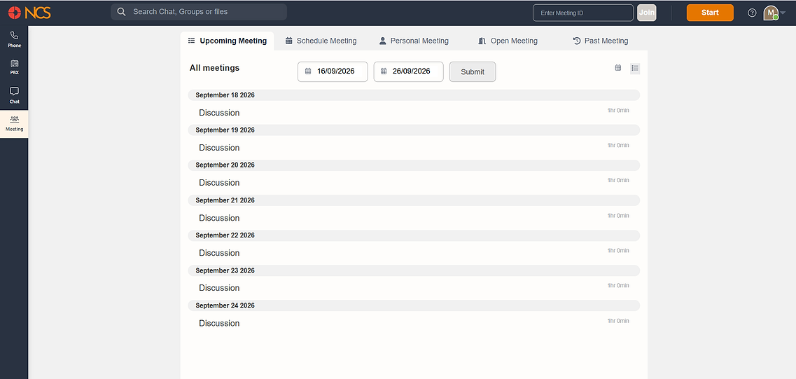Expand the profile dropdown arrow

point(782,13)
